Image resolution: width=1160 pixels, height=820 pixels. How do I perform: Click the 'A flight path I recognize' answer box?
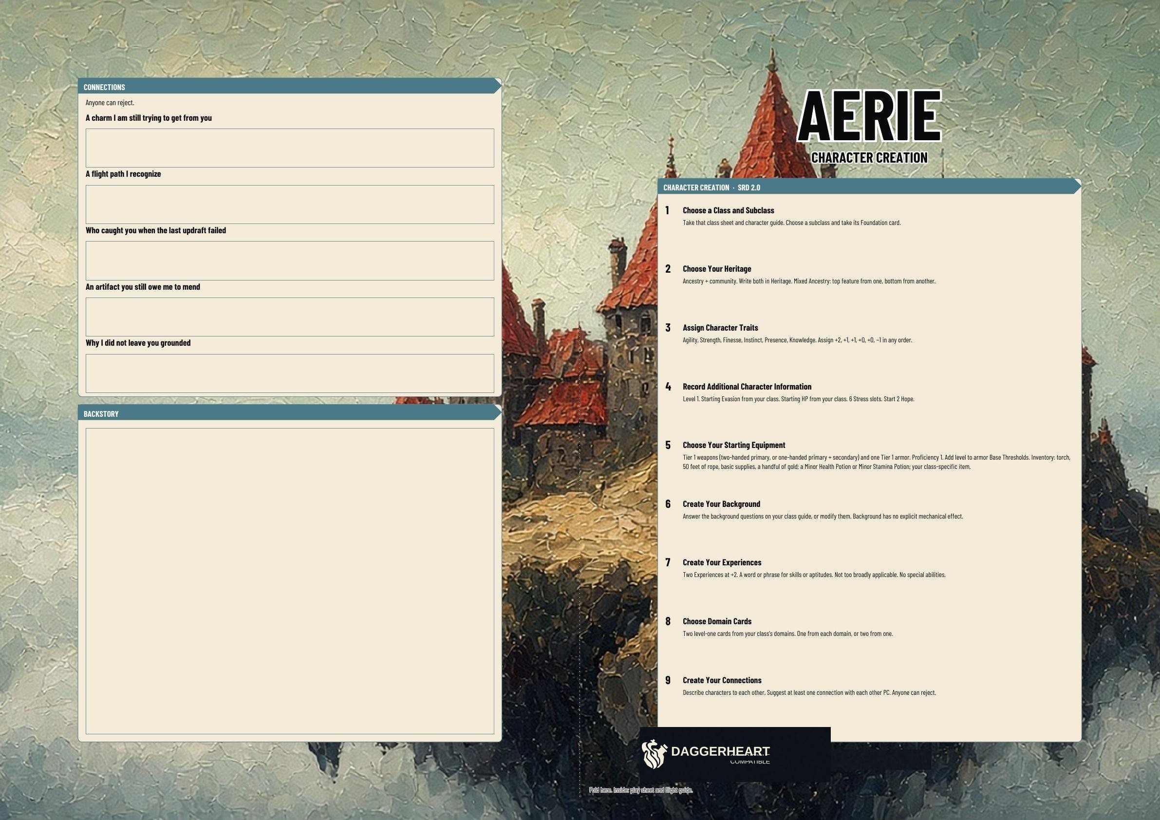coord(289,205)
